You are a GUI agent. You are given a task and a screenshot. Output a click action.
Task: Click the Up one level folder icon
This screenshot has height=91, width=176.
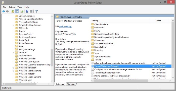pos(13,11)
